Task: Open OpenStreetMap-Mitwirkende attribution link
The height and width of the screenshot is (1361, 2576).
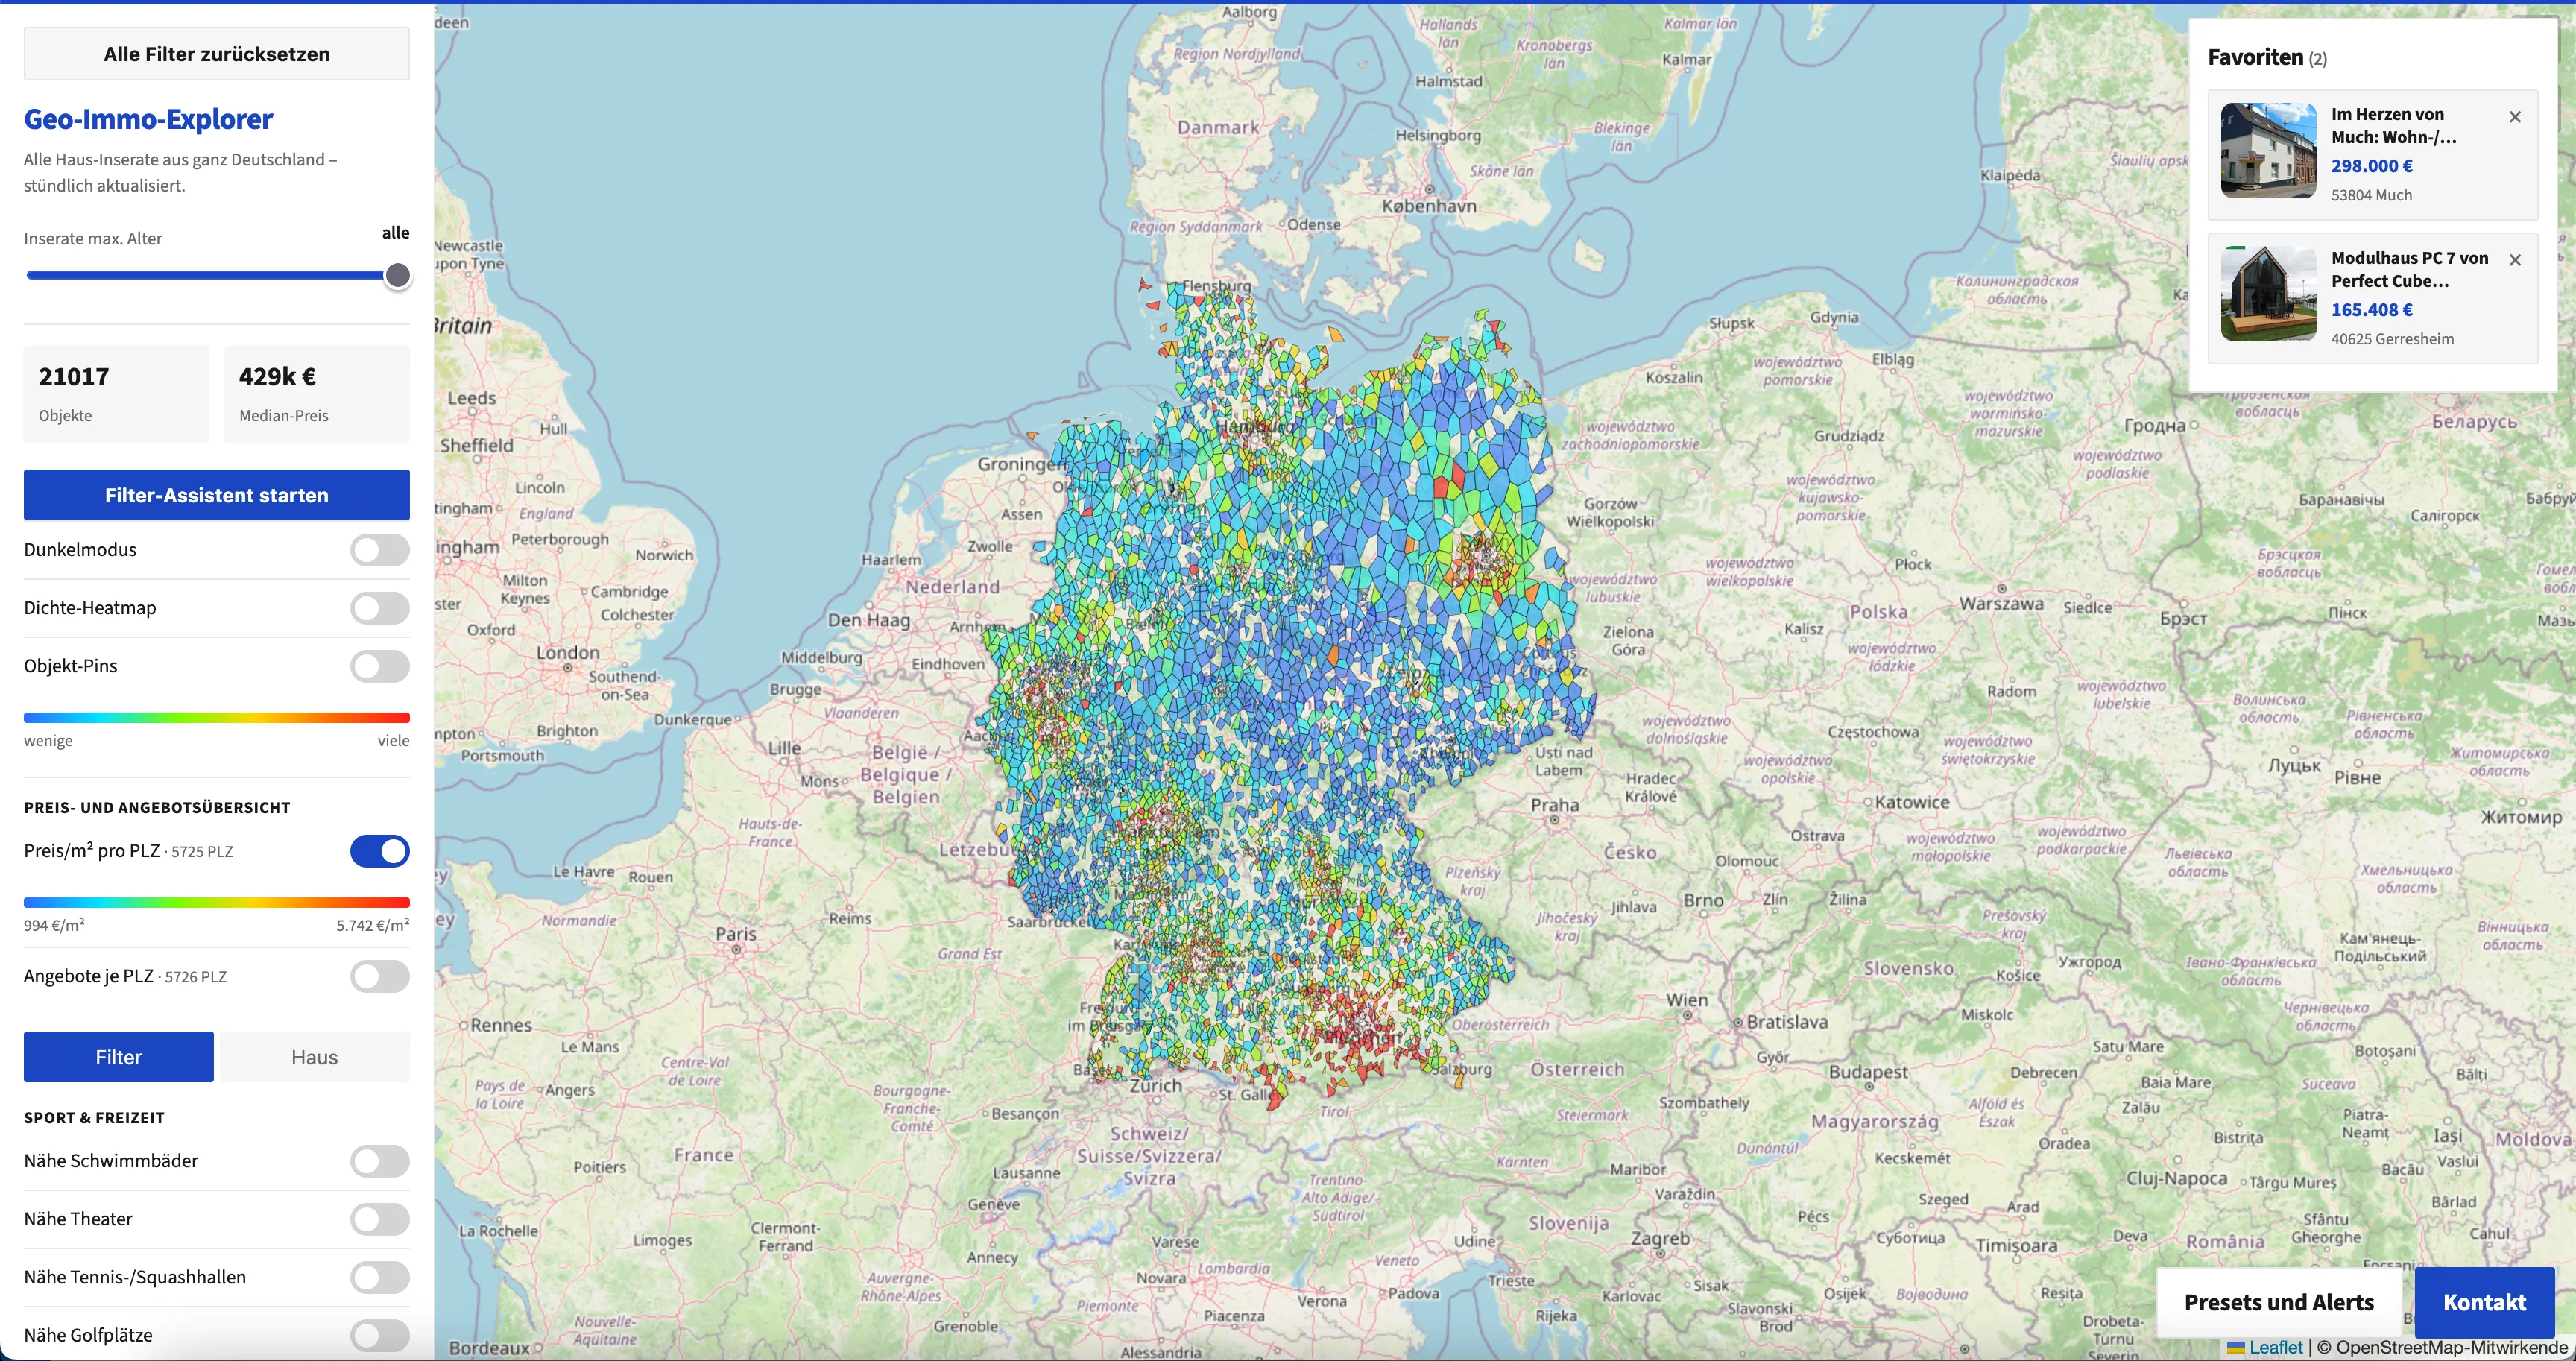Action: pyautogui.click(x=2452, y=1348)
